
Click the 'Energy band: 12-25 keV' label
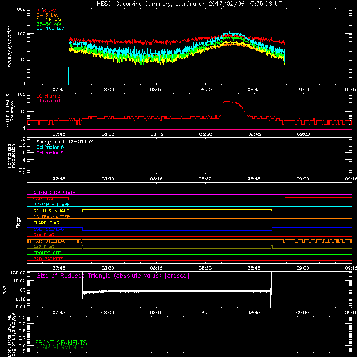click(x=65, y=142)
